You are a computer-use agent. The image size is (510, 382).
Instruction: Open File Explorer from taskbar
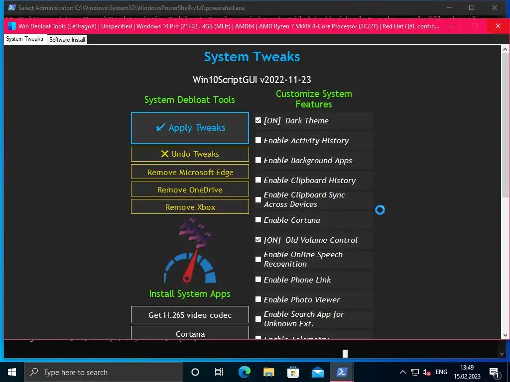tap(268, 372)
